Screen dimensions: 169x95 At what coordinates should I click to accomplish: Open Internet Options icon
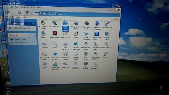click(106, 36)
